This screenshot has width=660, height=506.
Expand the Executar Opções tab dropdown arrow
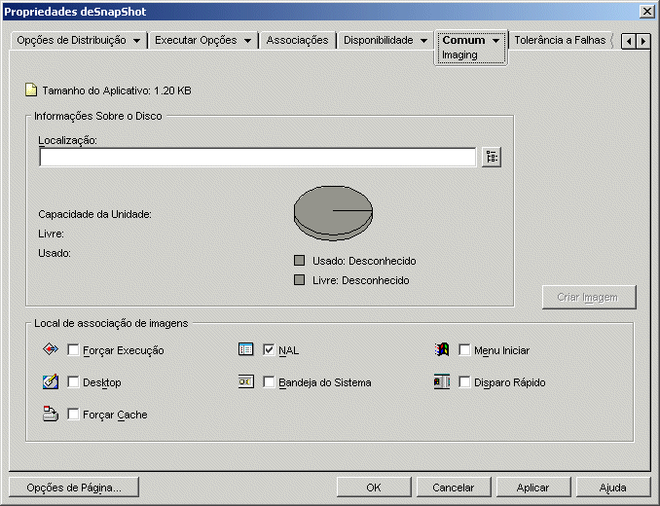[x=248, y=41]
